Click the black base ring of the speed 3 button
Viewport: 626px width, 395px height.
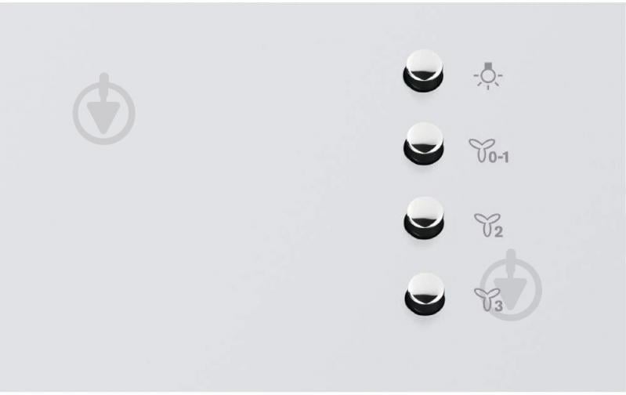(x=425, y=309)
